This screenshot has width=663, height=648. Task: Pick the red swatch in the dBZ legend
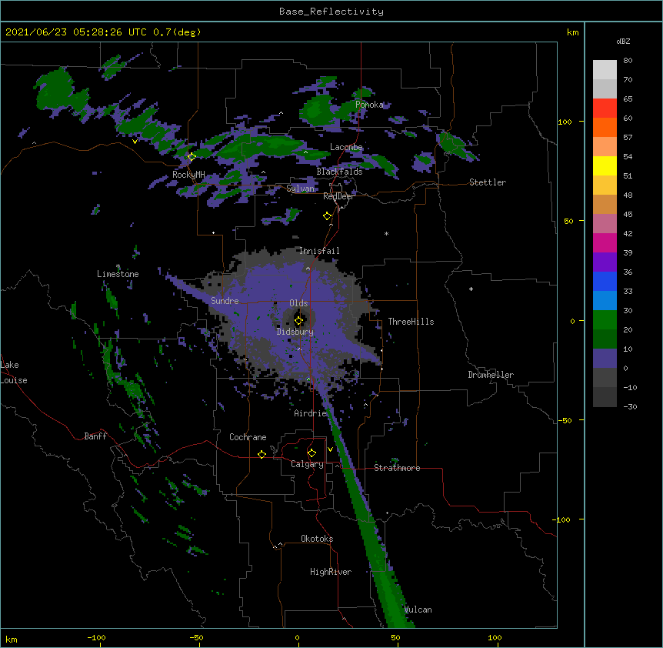(x=605, y=108)
